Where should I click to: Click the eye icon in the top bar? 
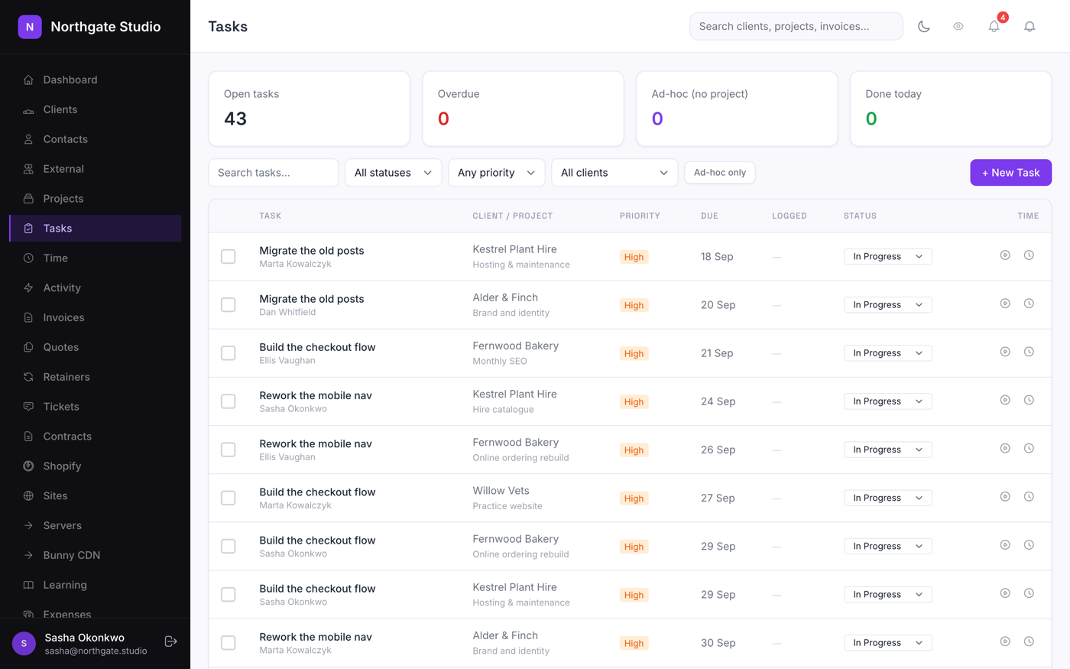coord(958,27)
